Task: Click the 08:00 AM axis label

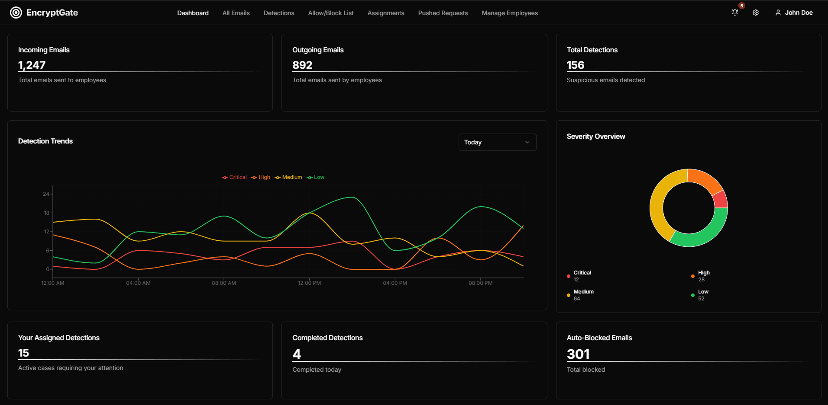Action: tap(223, 283)
